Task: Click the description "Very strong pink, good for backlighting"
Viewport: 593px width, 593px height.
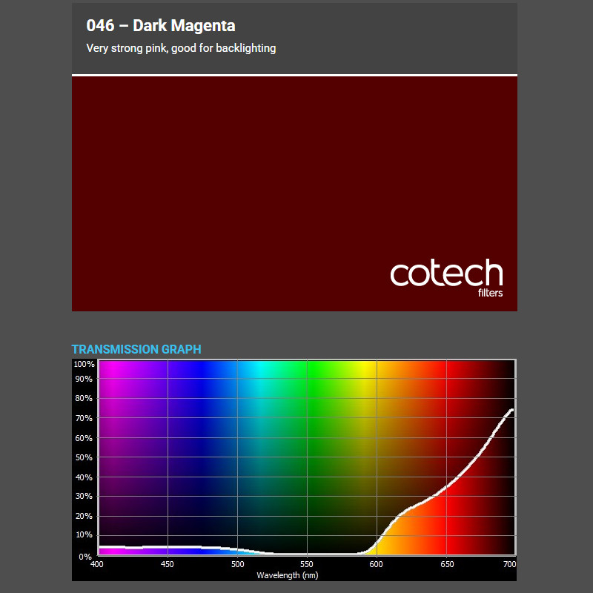Action: tap(181, 47)
